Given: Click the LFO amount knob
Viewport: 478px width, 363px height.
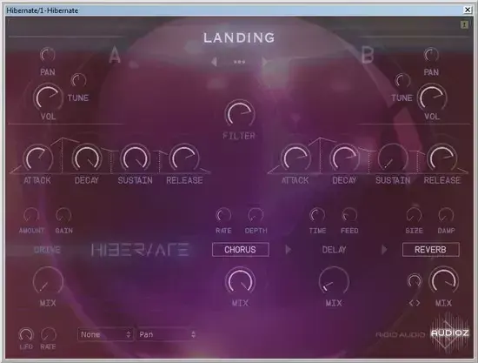Looking at the screenshot, I should pyautogui.click(x=26, y=334).
